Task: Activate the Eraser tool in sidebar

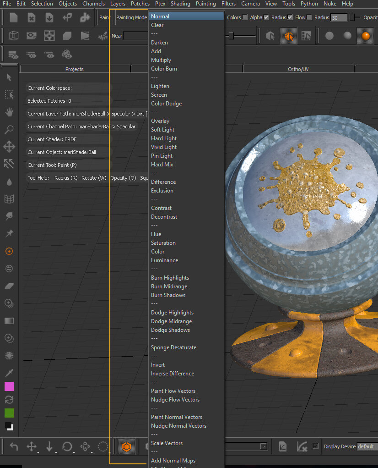Action: tap(9, 286)
